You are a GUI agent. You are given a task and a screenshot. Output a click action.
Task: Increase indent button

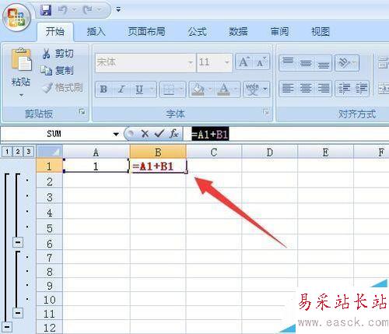pos(361,88)
